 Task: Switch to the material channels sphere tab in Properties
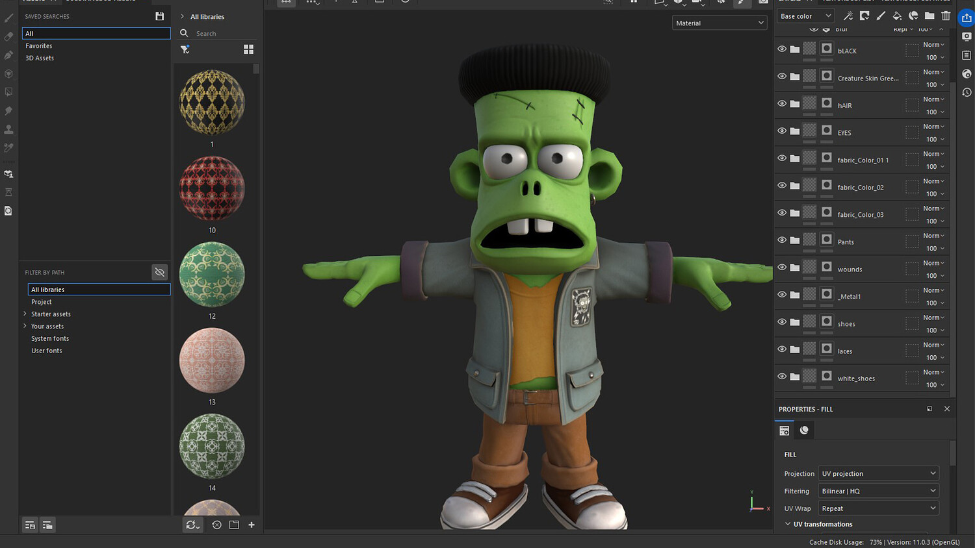coord(804,430)
